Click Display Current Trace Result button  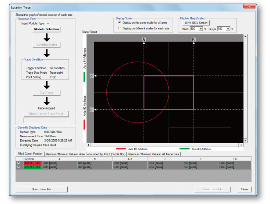pos(46,114)
